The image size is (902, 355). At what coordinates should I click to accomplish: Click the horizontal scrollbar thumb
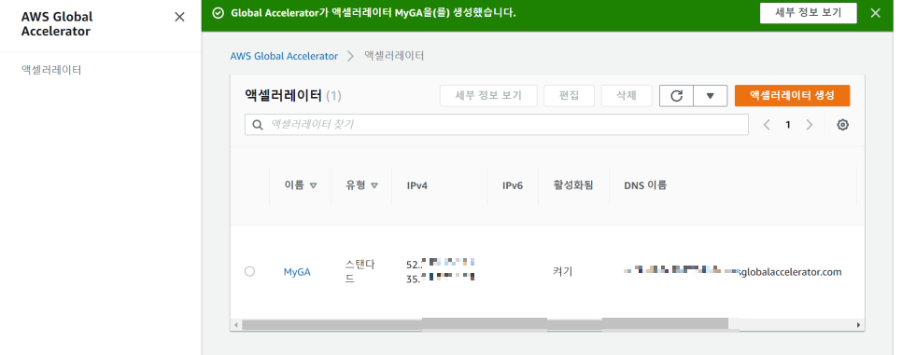485,325
